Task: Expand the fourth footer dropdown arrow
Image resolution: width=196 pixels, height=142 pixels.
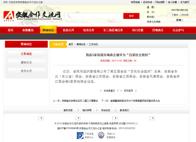Action: coord(152,118)
